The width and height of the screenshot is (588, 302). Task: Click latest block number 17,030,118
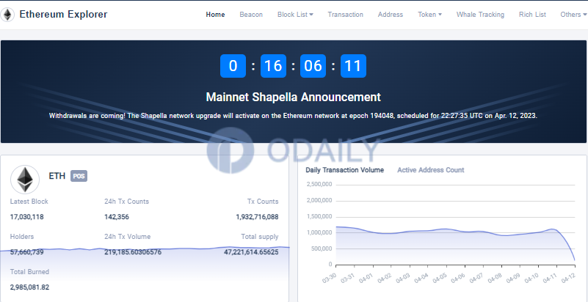click(27, 217)
